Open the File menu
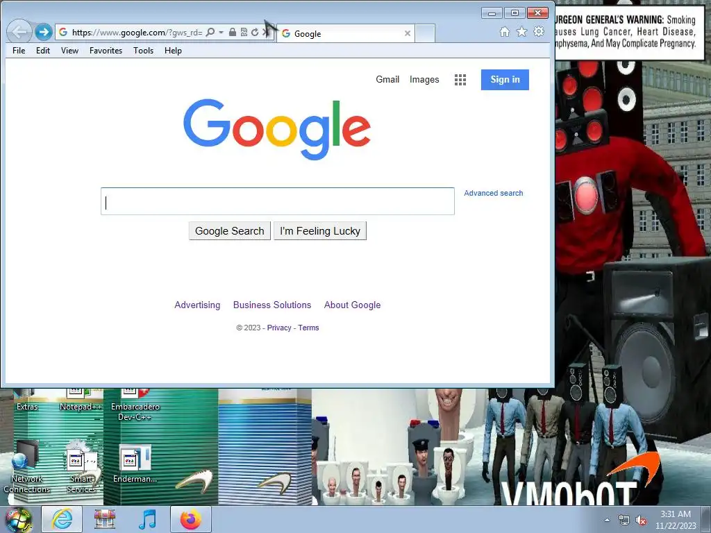This screenshot has width=711, height=533. (19, 50)
